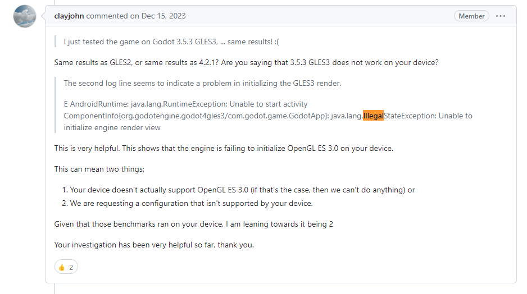The width and height of the screenshot is (527, 294).
Task: Open clayjohn's profile avatar
Action: [25, 16]
